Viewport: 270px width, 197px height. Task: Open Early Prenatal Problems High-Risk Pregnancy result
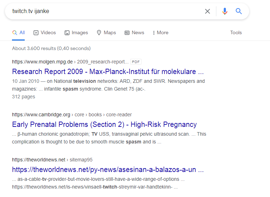[104, 124]
